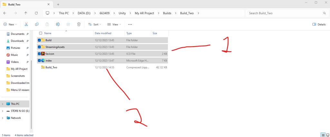The height and width of the screenshot is (137, 330).
Task: Open the See more ellipsis menu
Action: click(x=130, y=24)
